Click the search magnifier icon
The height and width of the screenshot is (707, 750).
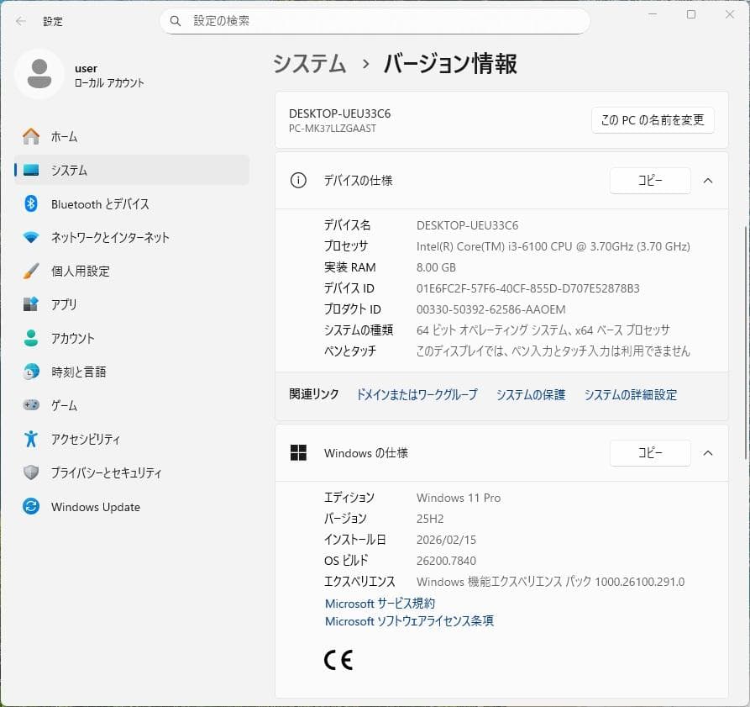click(176, 21)
